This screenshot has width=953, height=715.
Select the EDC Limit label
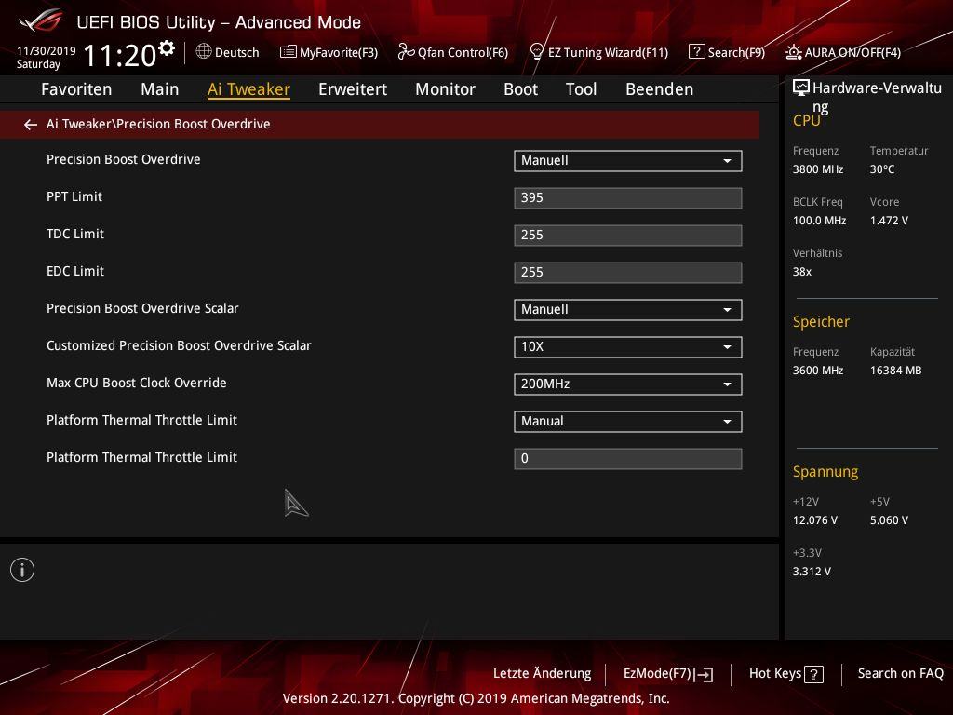coord(75,271)
